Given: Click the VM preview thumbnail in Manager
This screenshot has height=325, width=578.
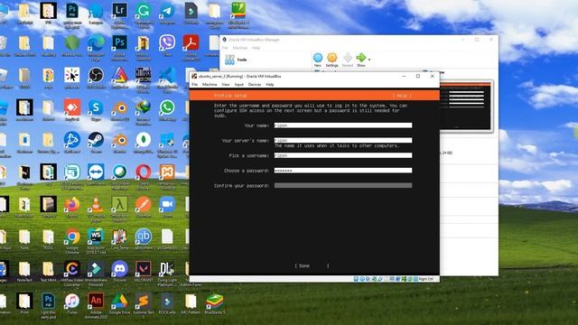Looking at the screenshot, I should pyautogui.click(x=466, y=107).
